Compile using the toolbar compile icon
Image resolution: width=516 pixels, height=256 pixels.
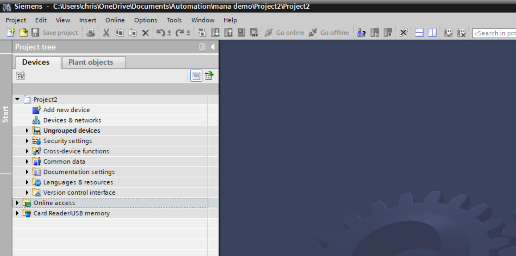coord(202,33)
